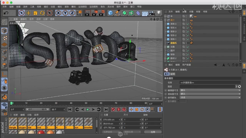Click the MoGraph Cloner array icon

131,13
